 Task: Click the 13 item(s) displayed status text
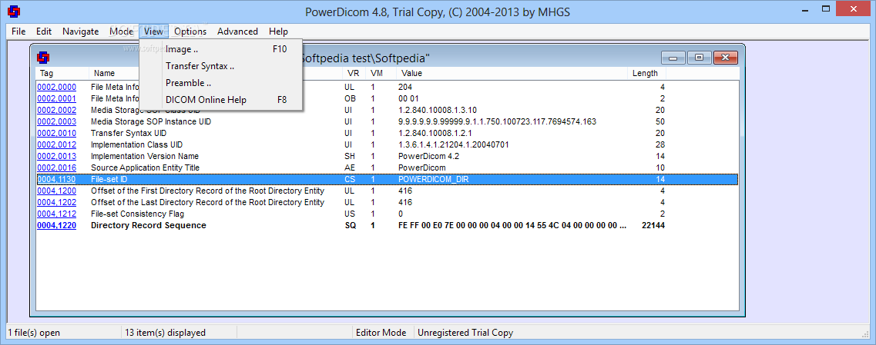click(x=165, y=333)
